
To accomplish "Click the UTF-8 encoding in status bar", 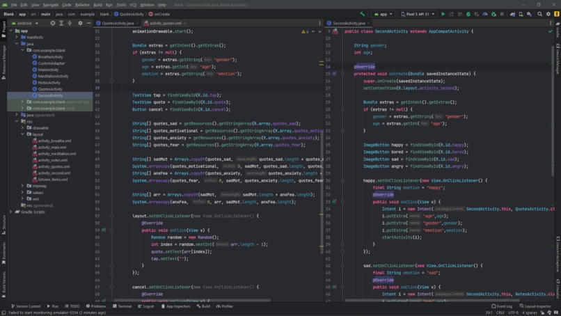I will pyautogui.click(x=513, y=313).
